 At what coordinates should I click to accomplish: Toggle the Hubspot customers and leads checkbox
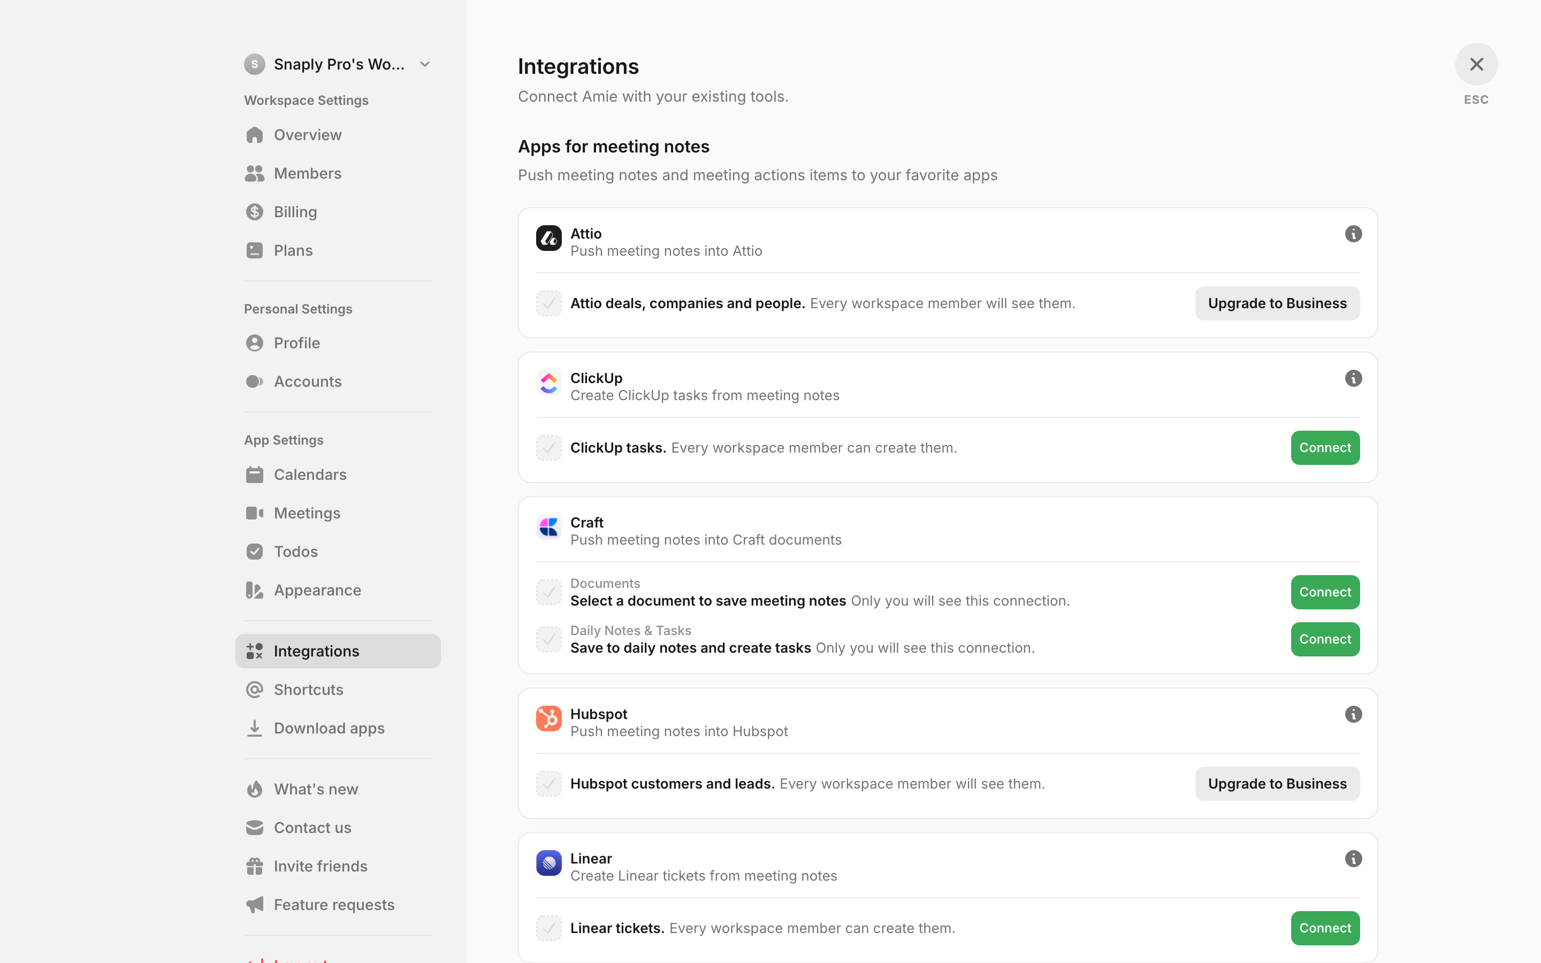tap(548, 784)
